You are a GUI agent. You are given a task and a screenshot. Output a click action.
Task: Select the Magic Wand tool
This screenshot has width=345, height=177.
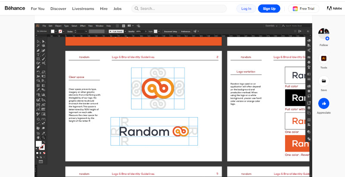tap(38, 46)
